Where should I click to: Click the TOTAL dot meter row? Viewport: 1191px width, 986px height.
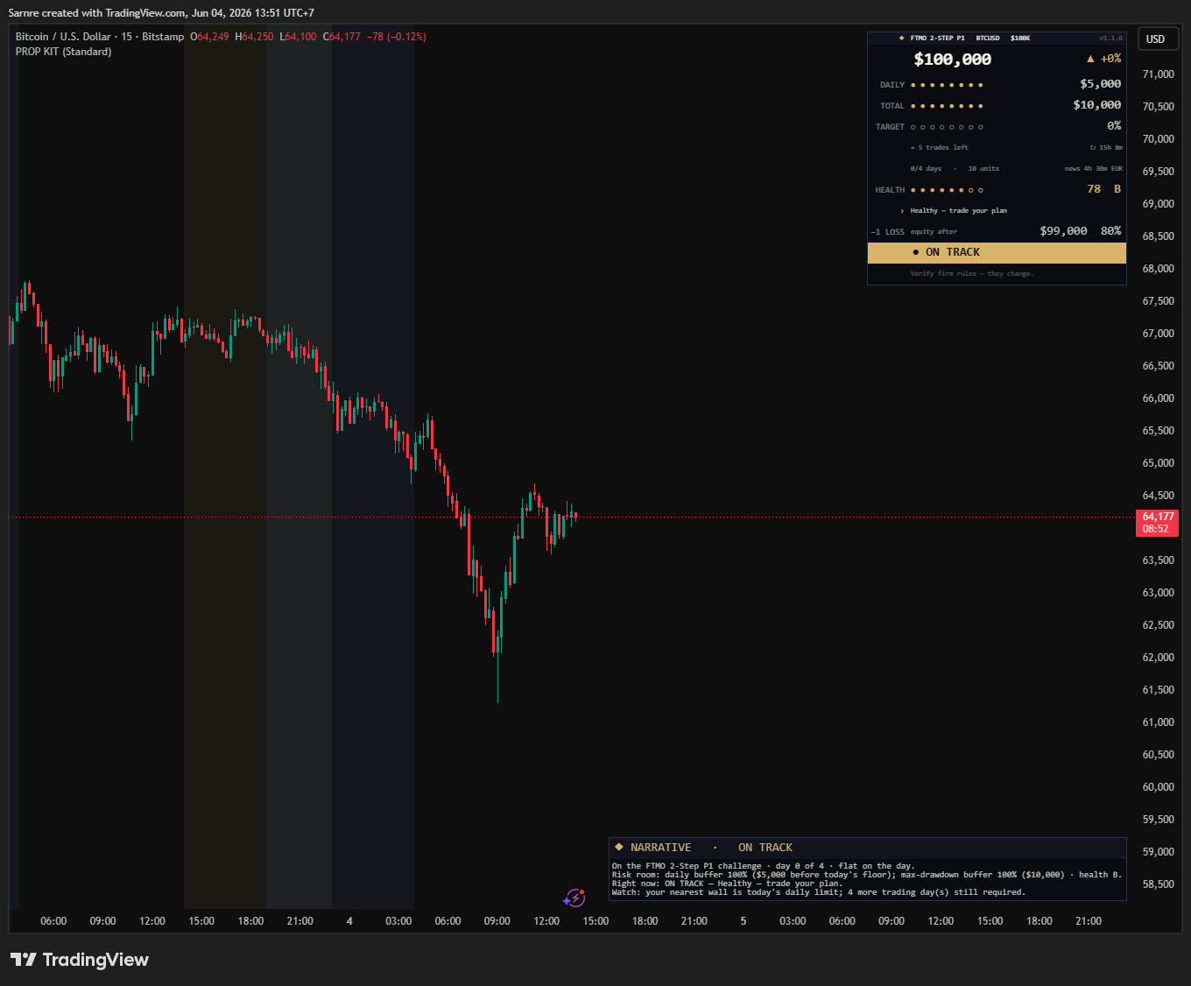click(947, 106)
